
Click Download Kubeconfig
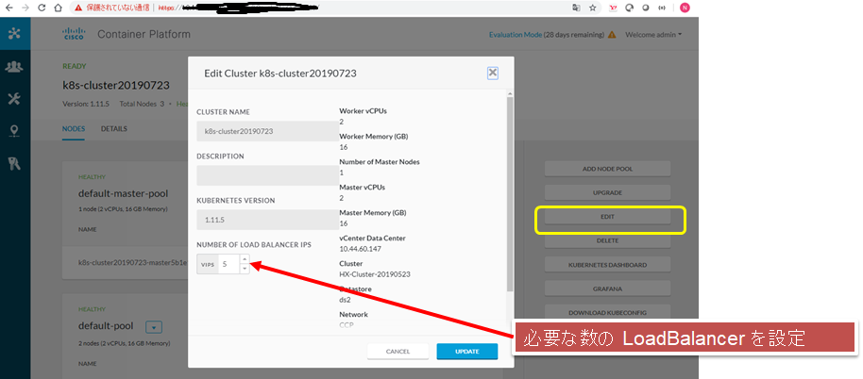click(x=608, y=313)
